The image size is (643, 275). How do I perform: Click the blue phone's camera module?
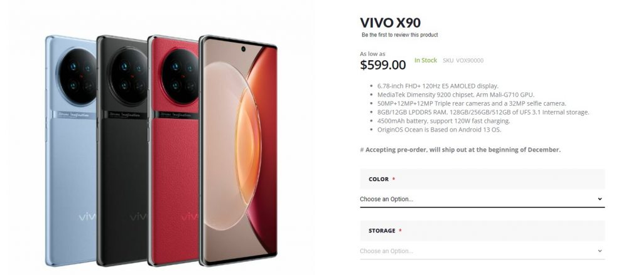tap(77, 76)
